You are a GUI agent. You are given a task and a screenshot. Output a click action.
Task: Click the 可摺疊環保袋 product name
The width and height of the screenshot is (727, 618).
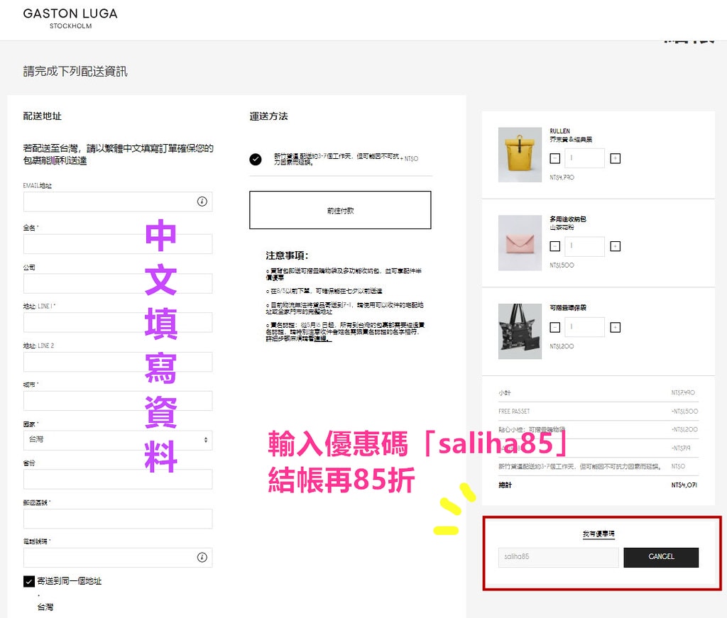(568, 308)
